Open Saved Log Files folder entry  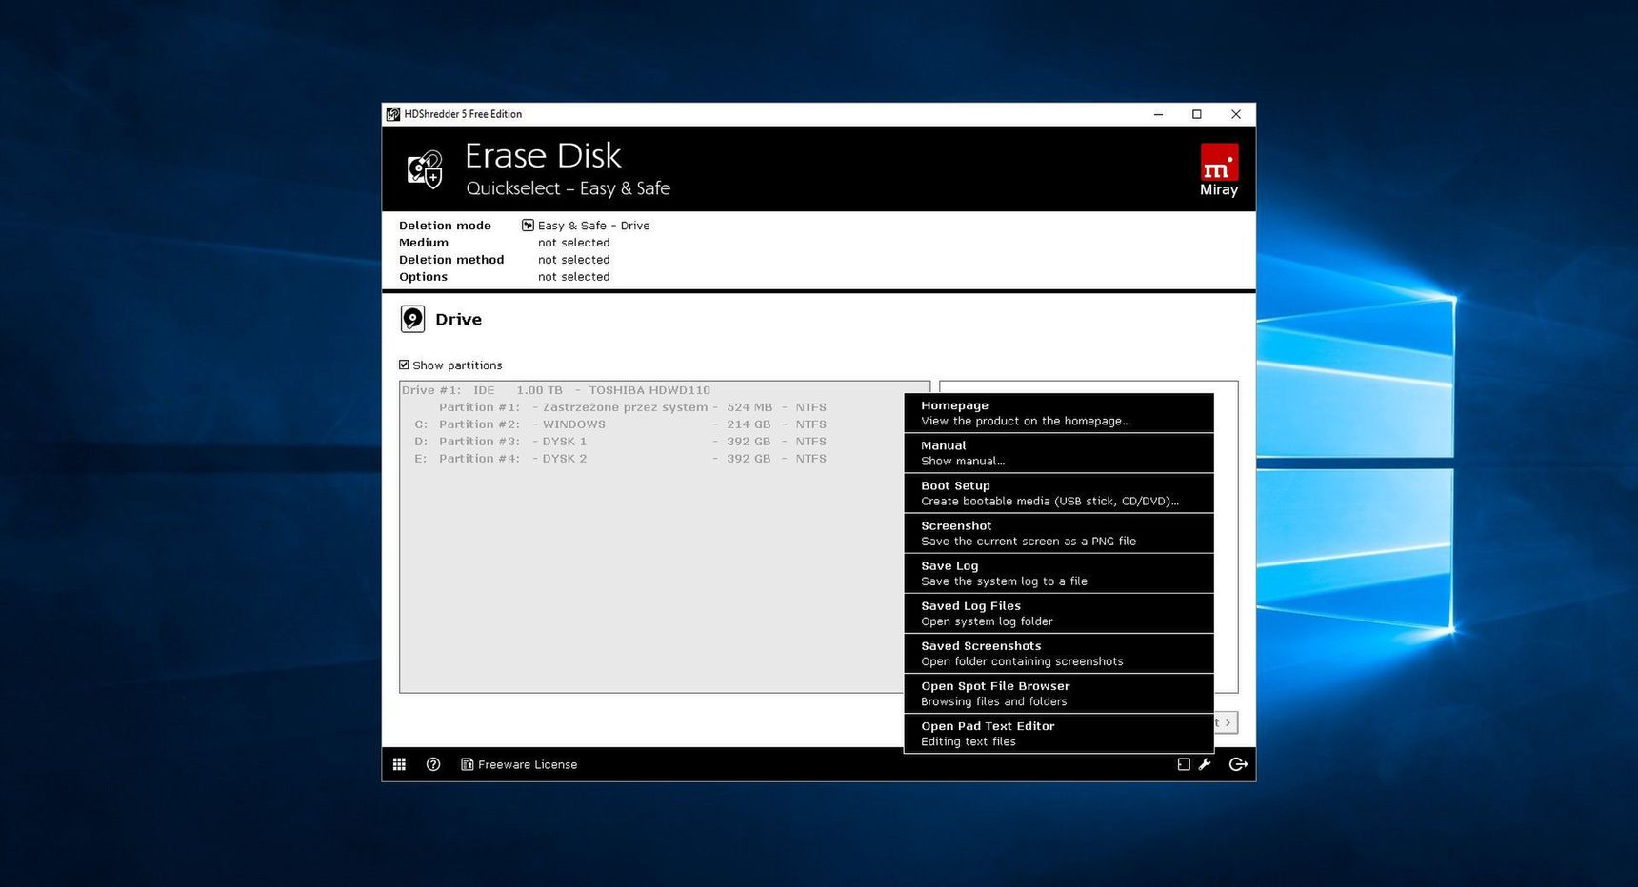pyautogui.click(x=1059, y=613)
